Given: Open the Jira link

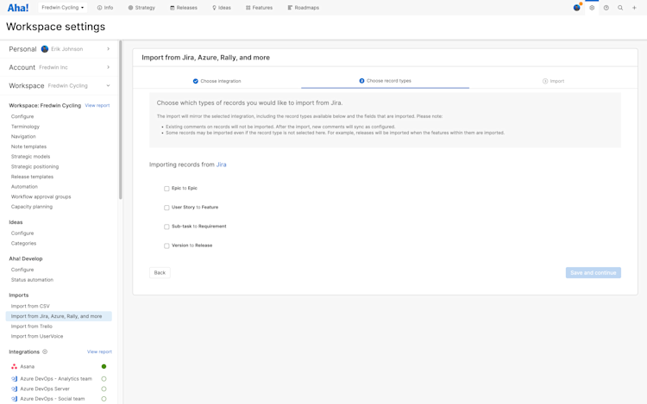Looking at the screenshot, I should coord(221,165).
